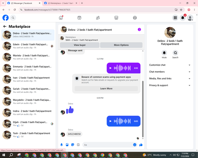Show hidden system tray icons
198x158 pixels.
(171, 155)
